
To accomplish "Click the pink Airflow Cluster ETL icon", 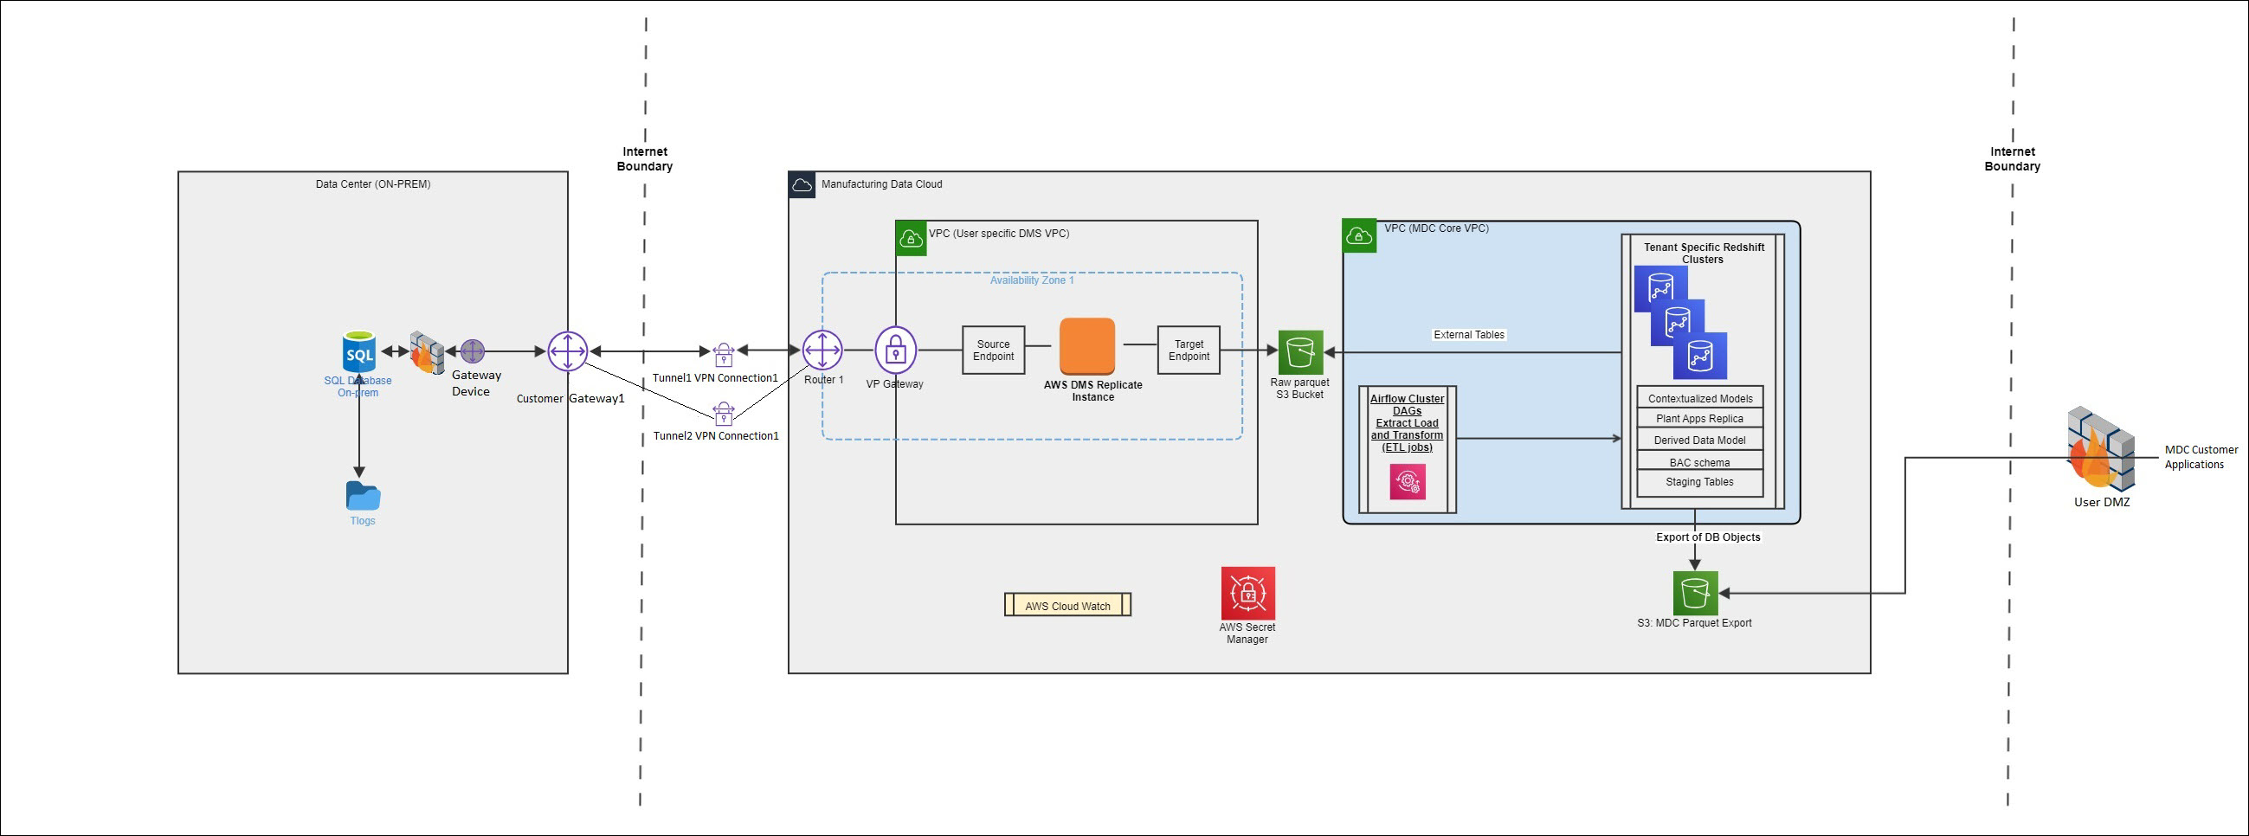I will [1408, 482].
